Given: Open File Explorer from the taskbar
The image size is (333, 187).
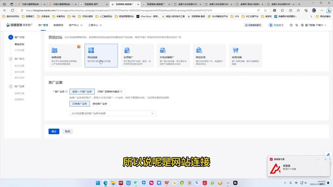Looking at the screenshot, I should 113,183.
